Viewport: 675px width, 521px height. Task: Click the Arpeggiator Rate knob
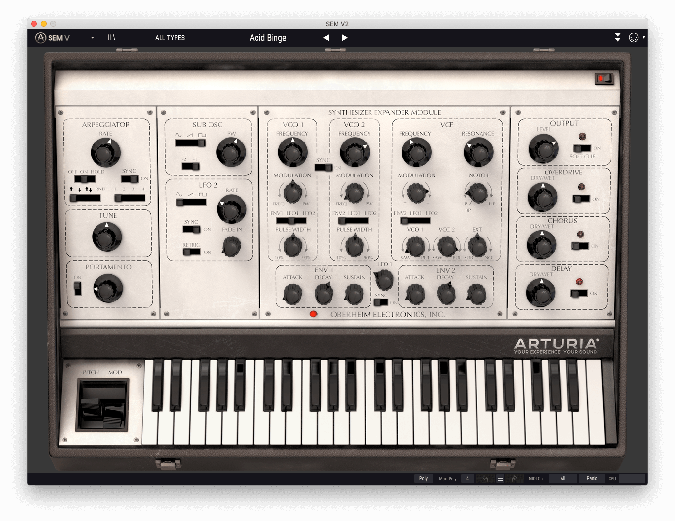click(x=105, y=152)
